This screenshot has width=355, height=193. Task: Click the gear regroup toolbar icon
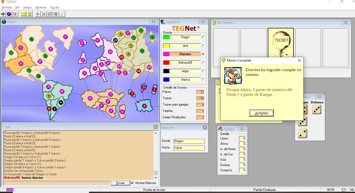pos(50,14)
